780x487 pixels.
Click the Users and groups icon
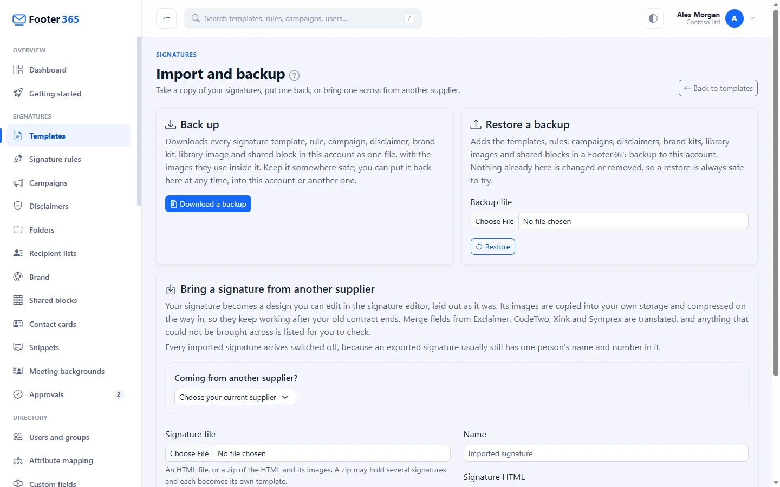pyautogui.click(x=18, y=437)
